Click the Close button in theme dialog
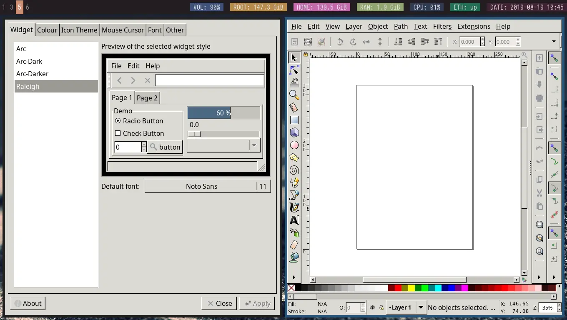 (x=219, y=303)
